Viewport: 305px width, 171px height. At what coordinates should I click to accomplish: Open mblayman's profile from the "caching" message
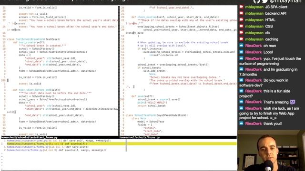pos(254,39)
